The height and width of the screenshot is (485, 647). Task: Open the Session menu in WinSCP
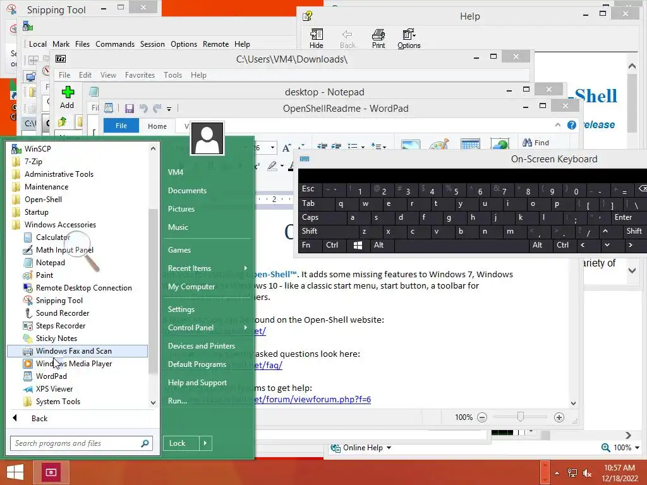point(152,44)
